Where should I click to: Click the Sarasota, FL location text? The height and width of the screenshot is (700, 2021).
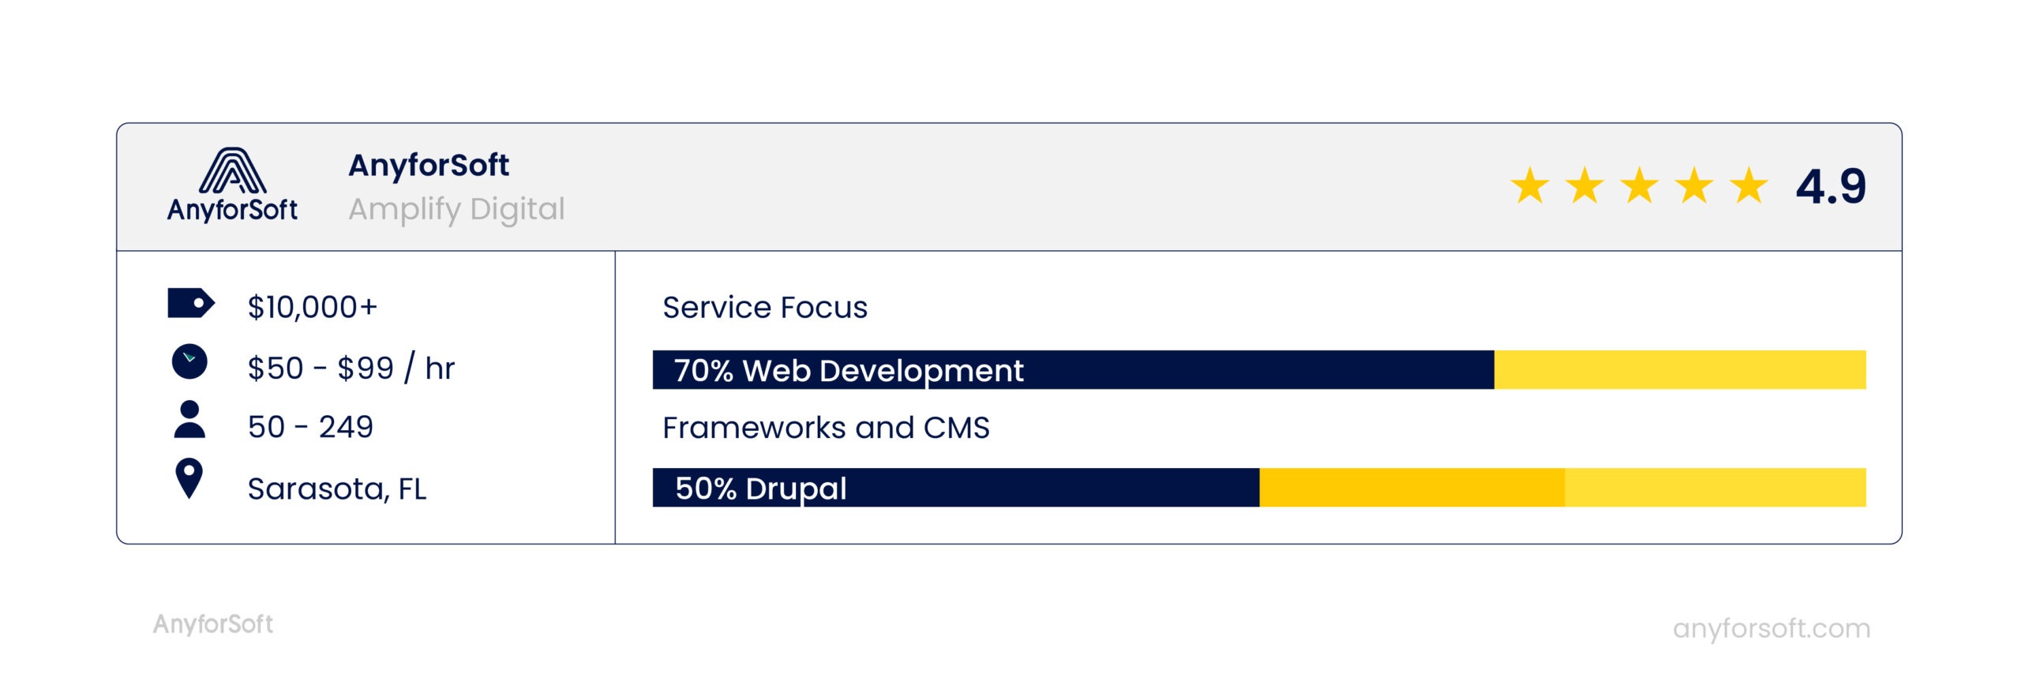pyautogui.click(x=337, y=489)
